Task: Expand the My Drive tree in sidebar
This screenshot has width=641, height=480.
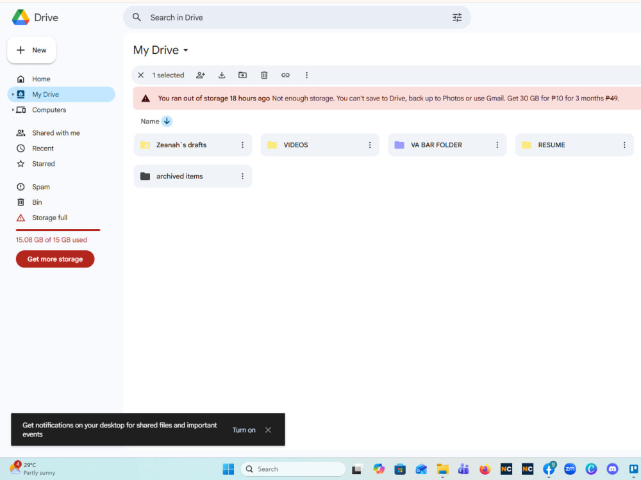Action: tap(13, 94)
